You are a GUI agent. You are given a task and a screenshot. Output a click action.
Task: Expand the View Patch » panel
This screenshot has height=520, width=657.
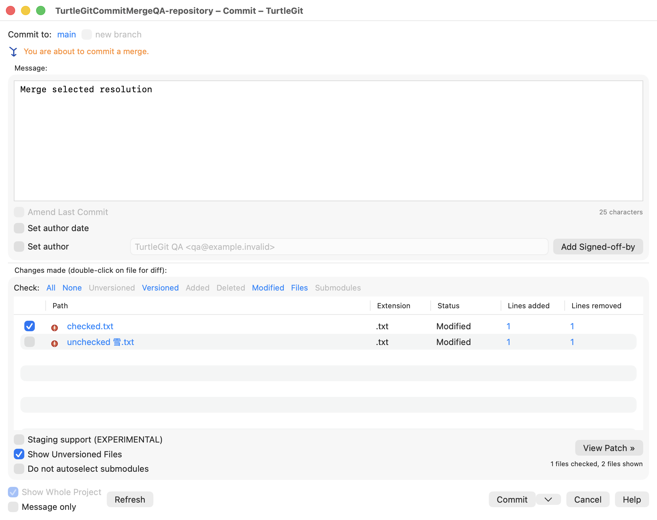click(609, 448)
